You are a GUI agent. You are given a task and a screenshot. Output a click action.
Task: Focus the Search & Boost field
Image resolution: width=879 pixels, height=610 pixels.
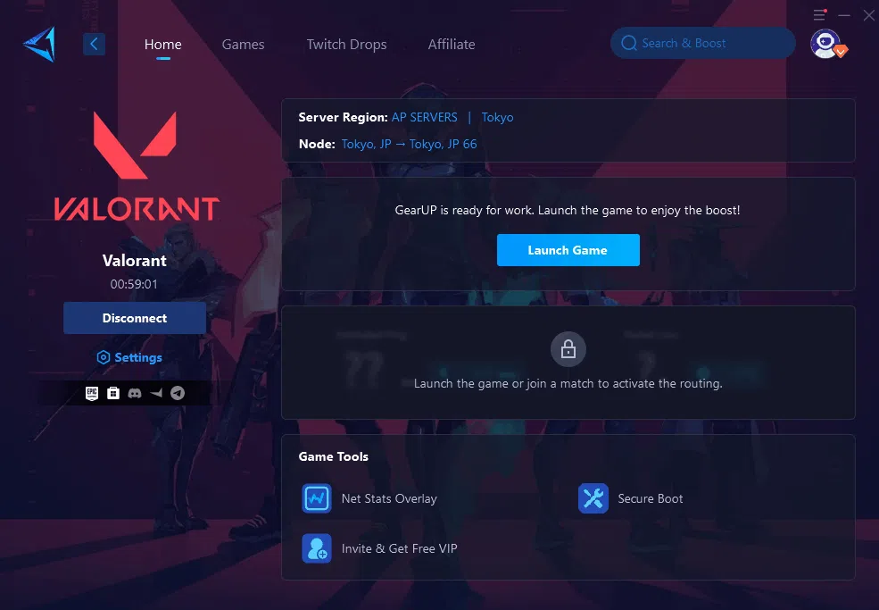(x=702, y=43)
